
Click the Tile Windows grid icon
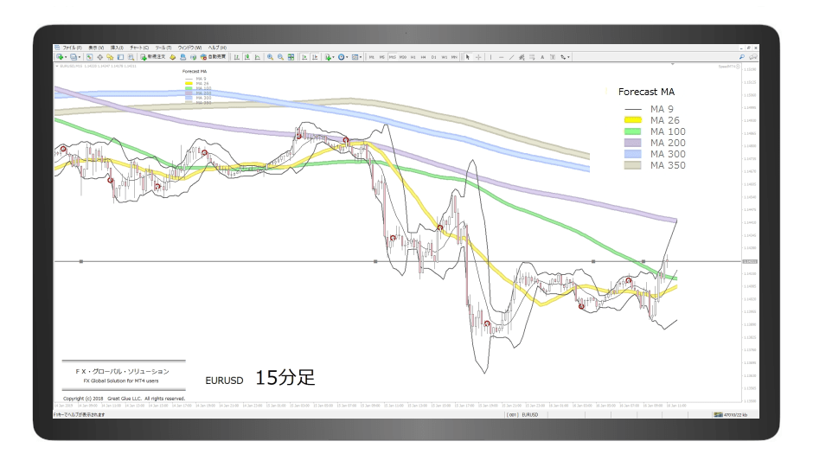(291, 57)
